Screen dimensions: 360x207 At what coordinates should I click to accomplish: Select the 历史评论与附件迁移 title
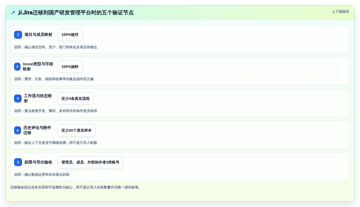tap(37, 130)
